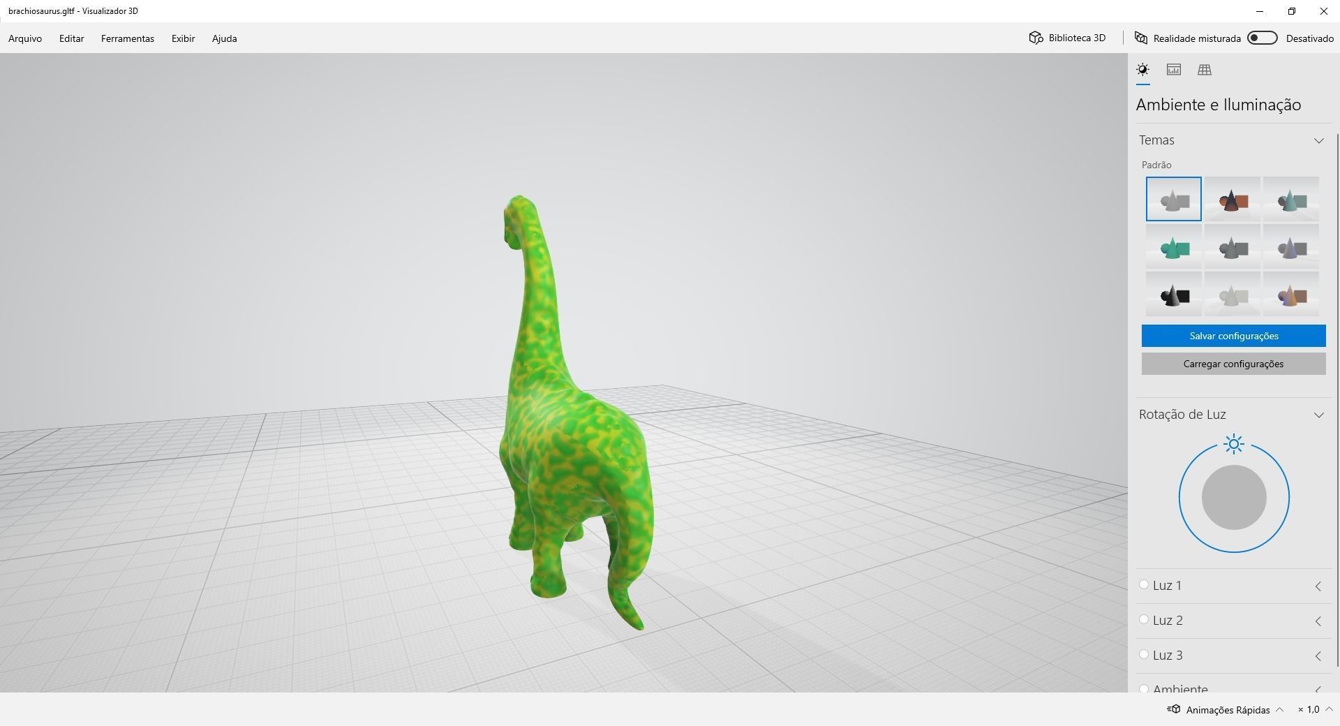This screenshot has width=1340, height=726.
Task: Click the gray center of light rotation dial
Action: point(1234,497)
